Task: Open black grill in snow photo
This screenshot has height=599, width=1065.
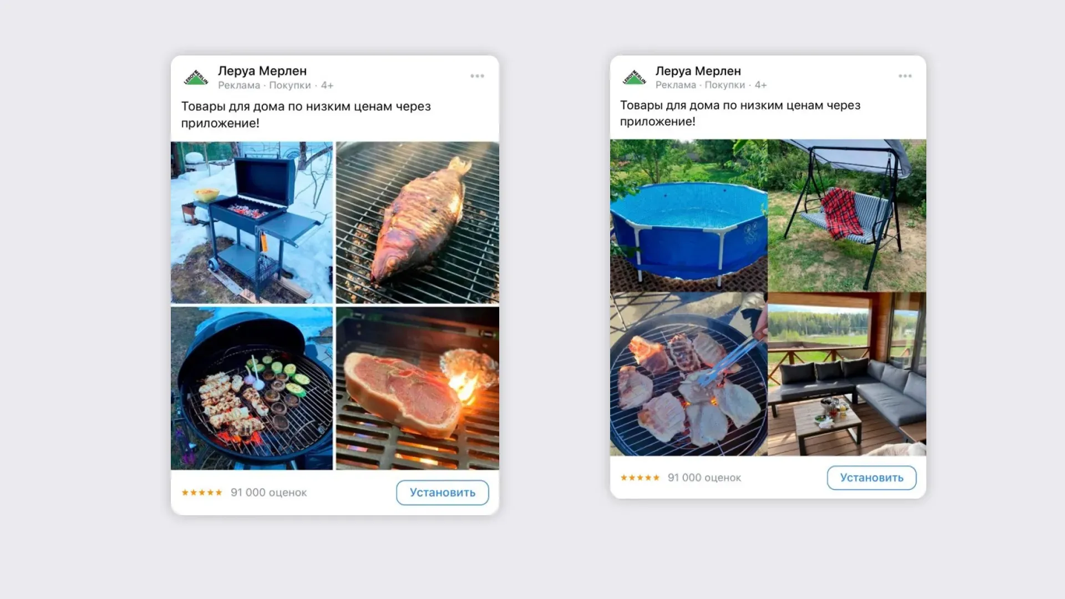Action: (252, 222)
